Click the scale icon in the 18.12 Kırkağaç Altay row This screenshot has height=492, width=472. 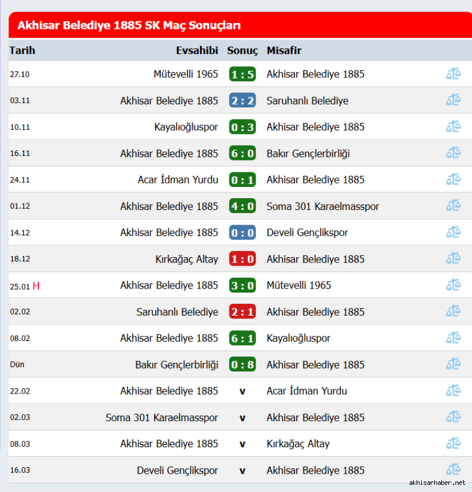(453, 258)
